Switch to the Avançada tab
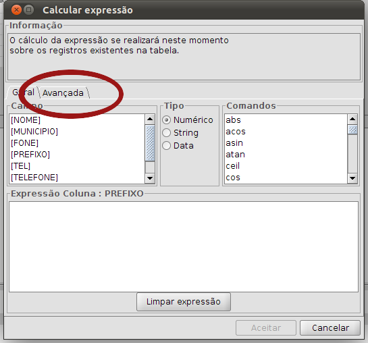The width and height of the screenshot is (368, 343). coord(63,93)
